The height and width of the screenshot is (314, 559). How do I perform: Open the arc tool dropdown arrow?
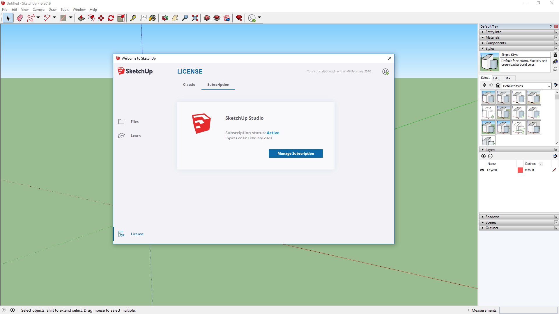pos(54,18)
